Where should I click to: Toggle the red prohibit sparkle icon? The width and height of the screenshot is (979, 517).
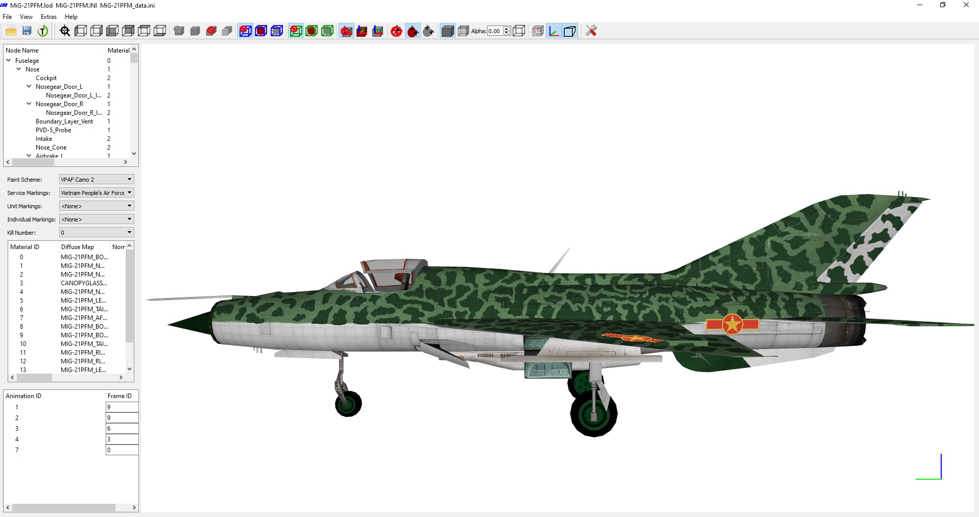[396, 31]
